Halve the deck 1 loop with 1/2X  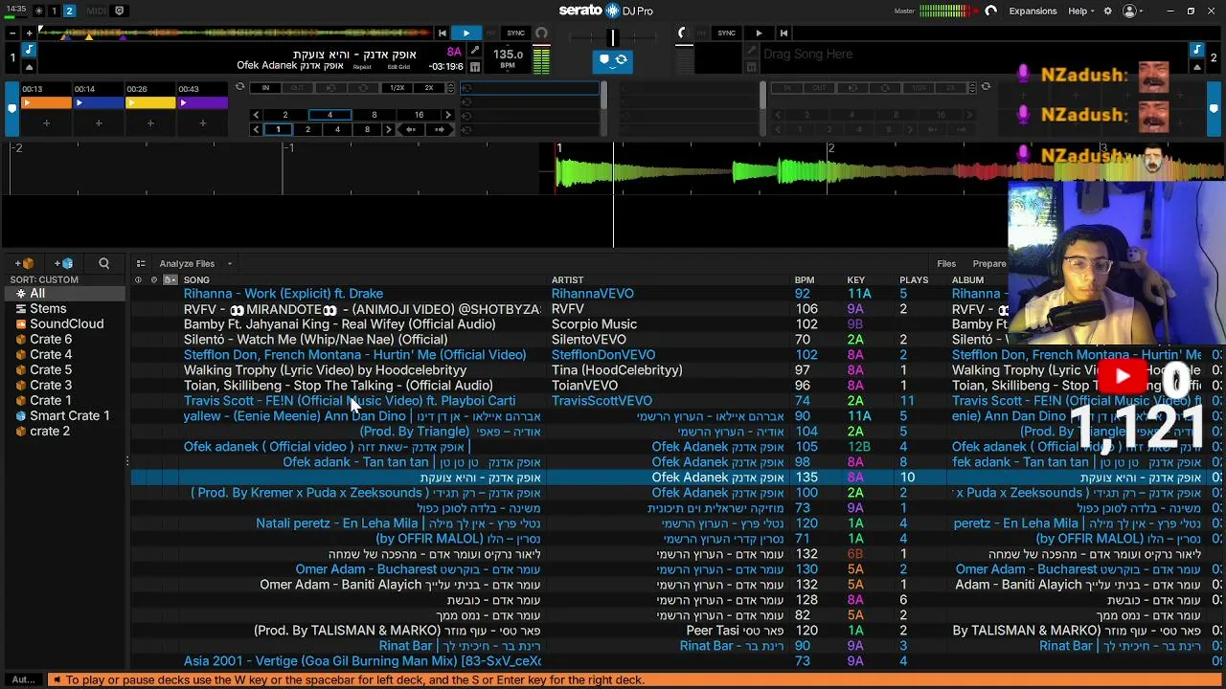(397, 88)
